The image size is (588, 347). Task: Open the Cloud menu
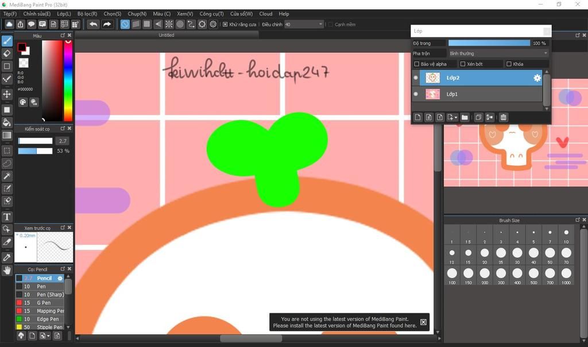265,14
